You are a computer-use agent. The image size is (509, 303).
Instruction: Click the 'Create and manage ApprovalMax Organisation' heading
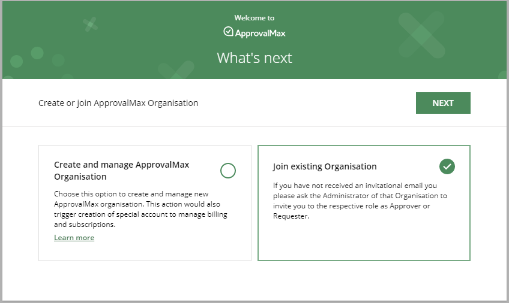[x=121, y=171]
